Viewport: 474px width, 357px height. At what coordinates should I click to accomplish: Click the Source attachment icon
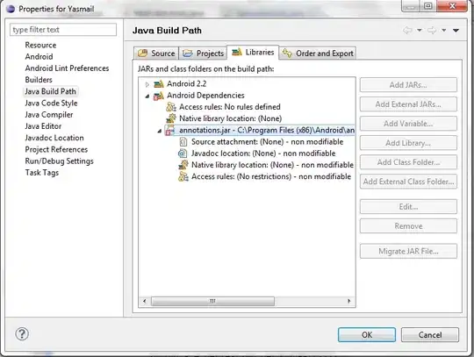click(x=183, y=142)
